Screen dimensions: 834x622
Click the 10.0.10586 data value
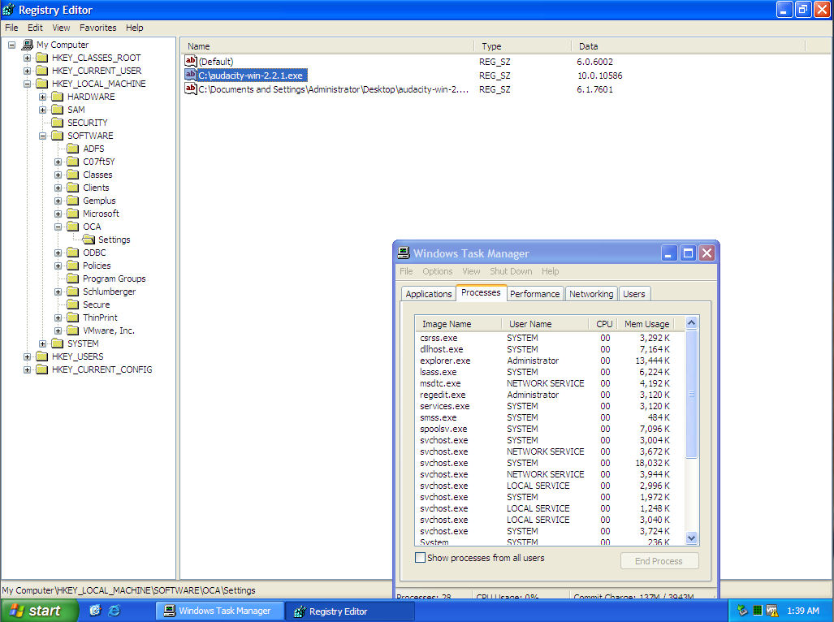(x=600, y=76)
